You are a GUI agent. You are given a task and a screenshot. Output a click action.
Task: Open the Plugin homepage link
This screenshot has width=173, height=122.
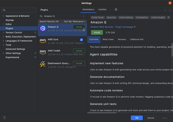125,27
